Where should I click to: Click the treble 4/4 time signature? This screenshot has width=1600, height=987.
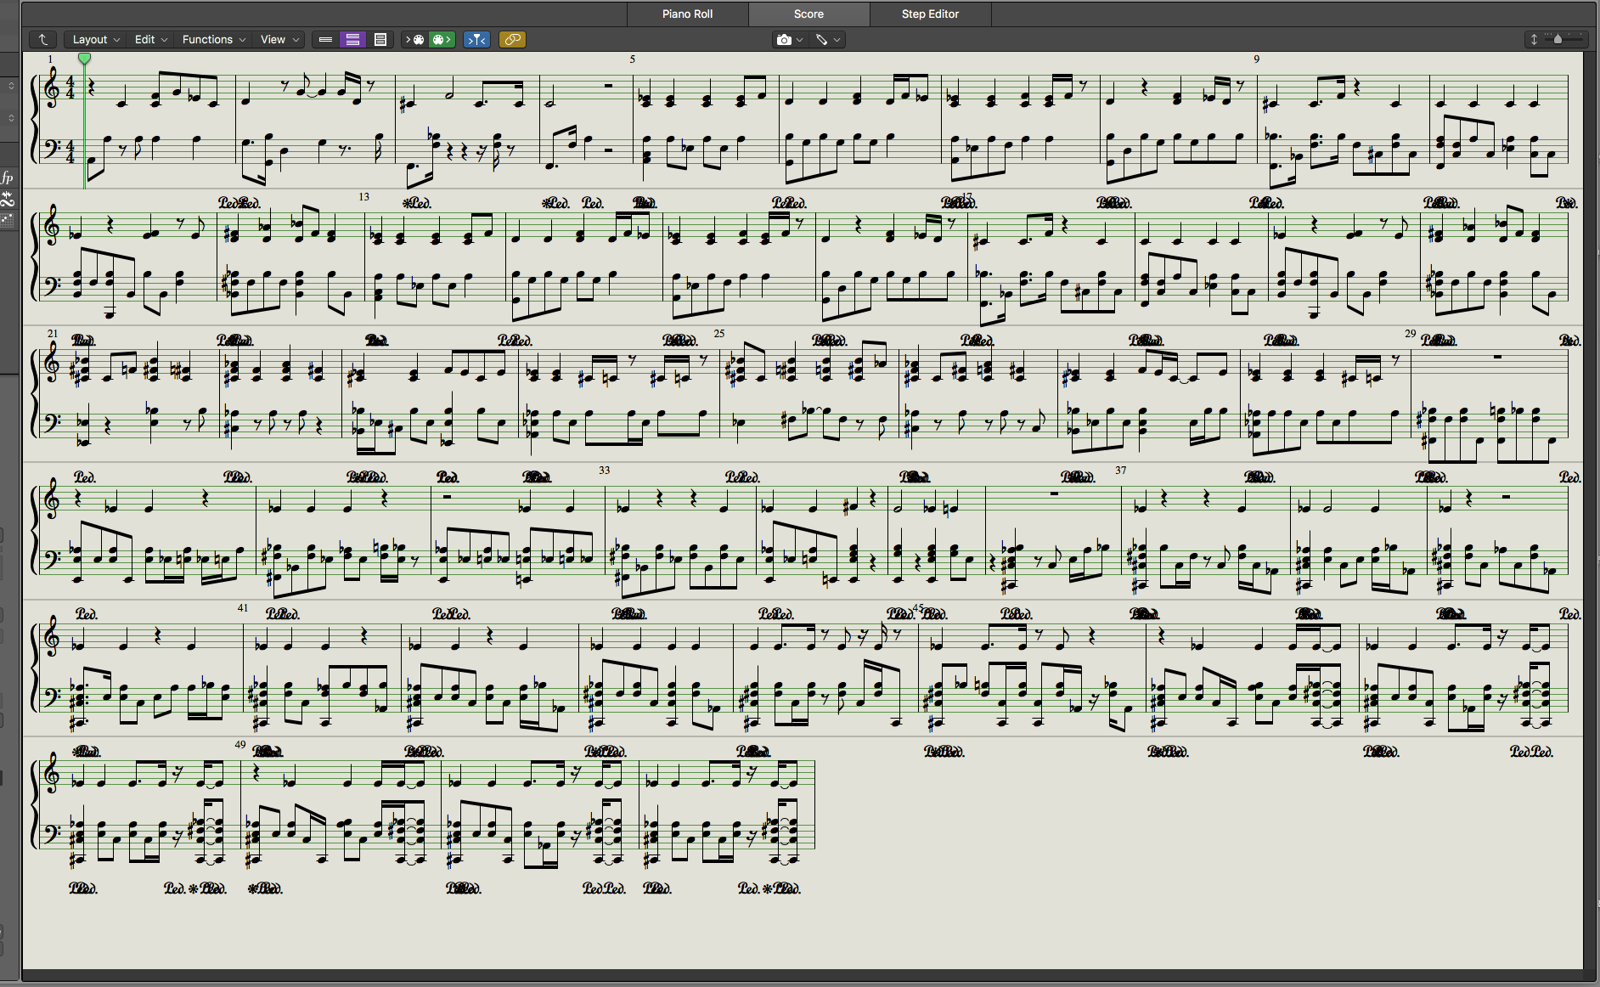[x=70, y=88]
